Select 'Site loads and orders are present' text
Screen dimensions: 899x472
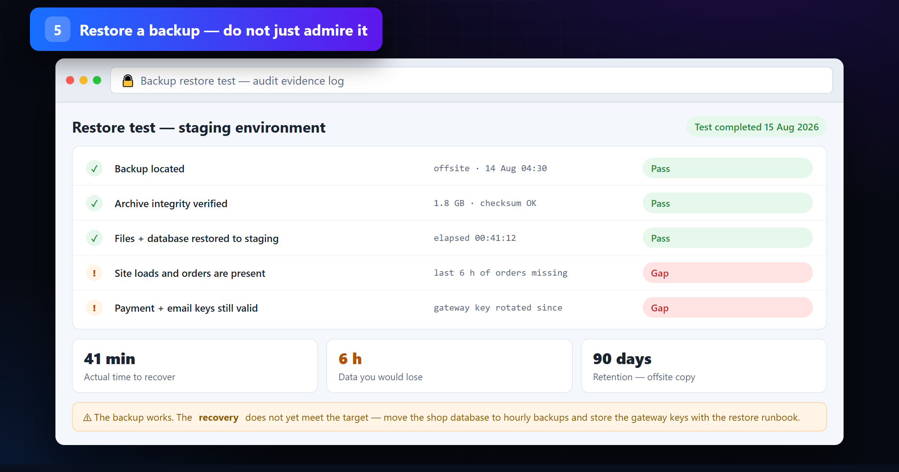coord(190,273)
